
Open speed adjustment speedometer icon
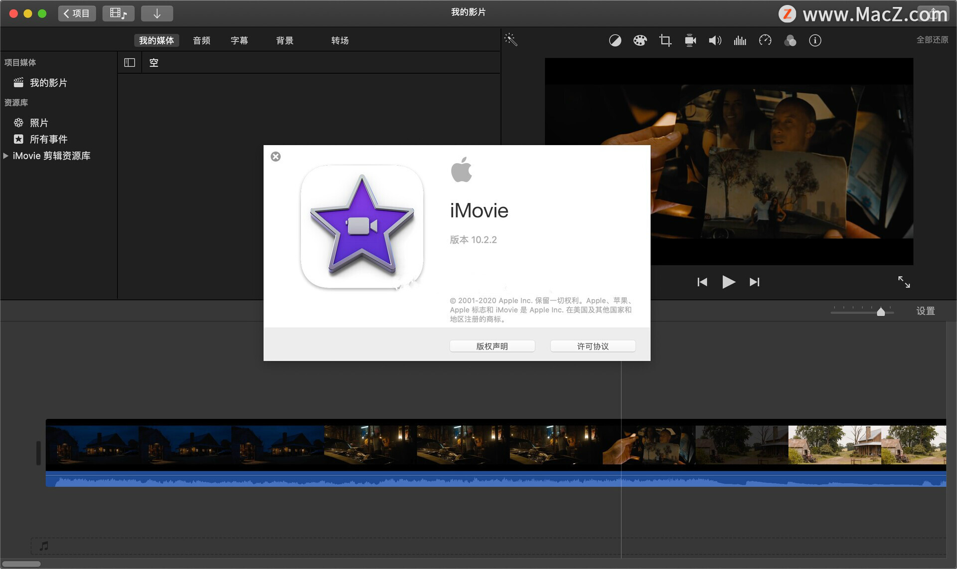(x=765, y=40)
